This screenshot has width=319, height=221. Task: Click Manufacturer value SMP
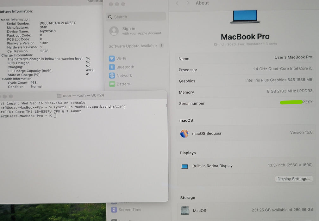click(43, 27)
